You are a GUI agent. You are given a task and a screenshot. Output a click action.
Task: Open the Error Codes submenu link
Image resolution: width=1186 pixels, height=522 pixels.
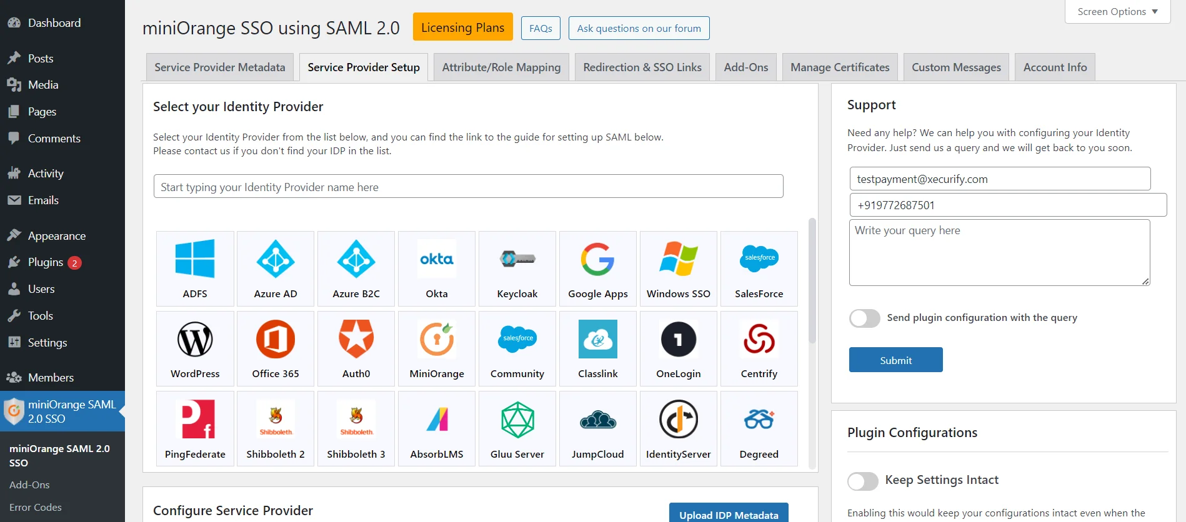click(x=36, y=507)
